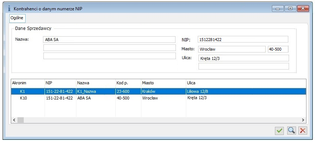This screenshot has height=142, width=315.
Task: Cancel with the red X icon
Action: coord(303,131)
